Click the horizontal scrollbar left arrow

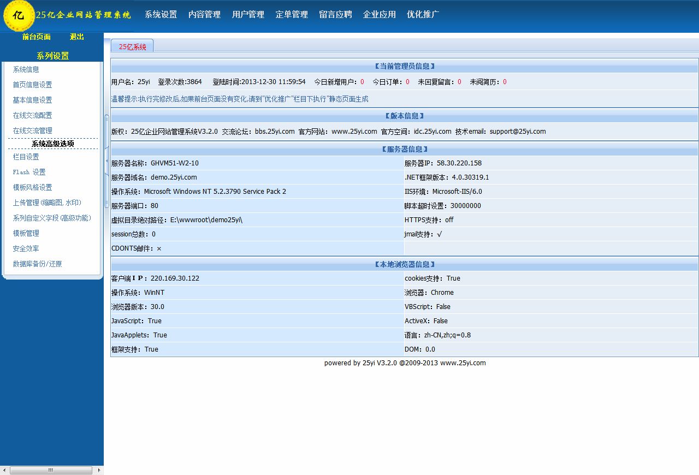(x=4, y=470)
